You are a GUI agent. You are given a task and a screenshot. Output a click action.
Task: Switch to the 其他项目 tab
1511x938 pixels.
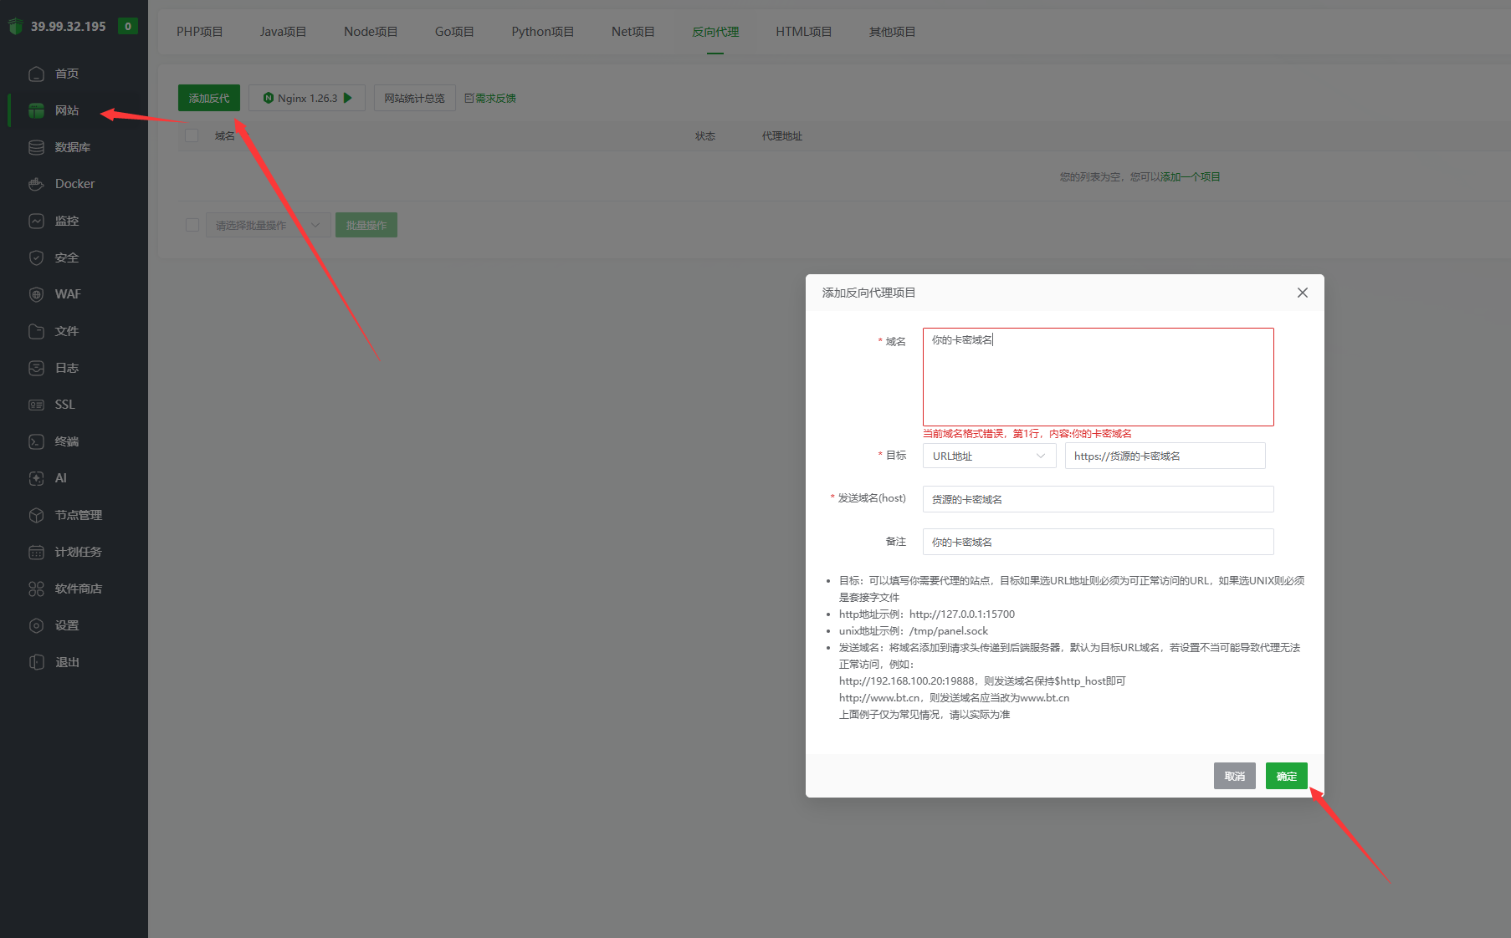892,32
